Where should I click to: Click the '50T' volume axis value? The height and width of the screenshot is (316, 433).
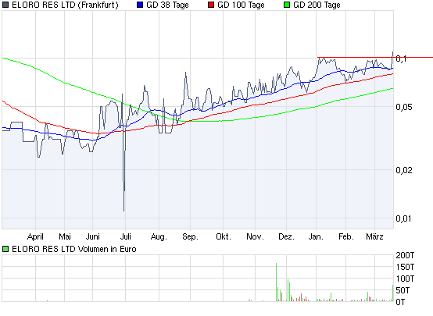[x=403, y=290]
